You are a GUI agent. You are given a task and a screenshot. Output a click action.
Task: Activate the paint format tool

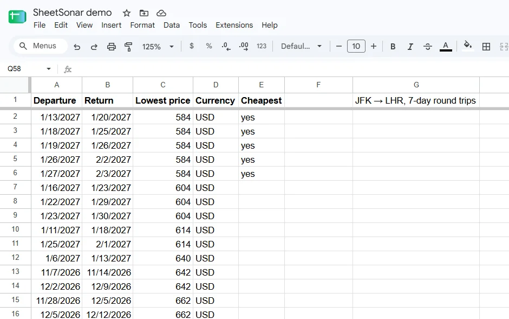pos(128,47)
